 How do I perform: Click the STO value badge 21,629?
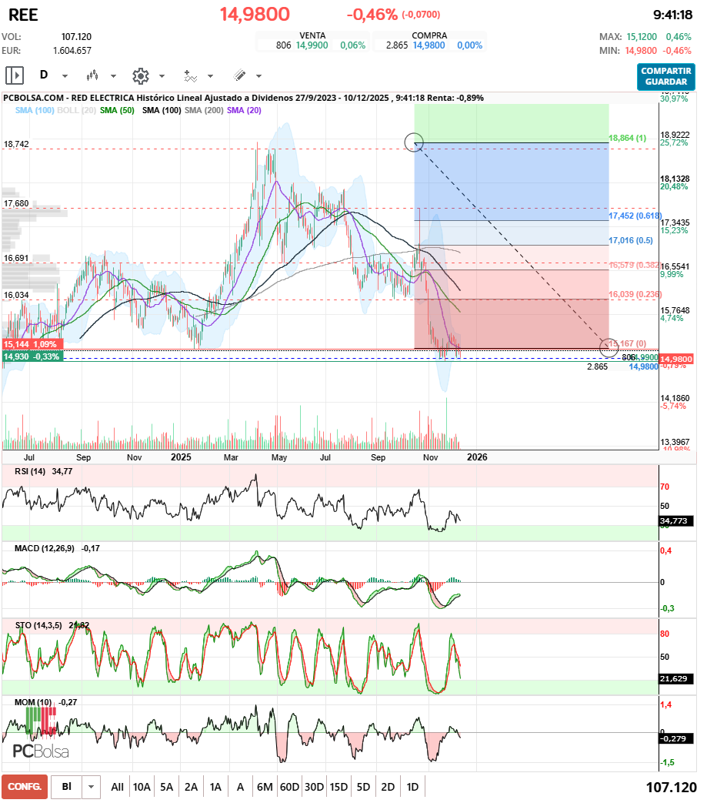tap(676, 678)
